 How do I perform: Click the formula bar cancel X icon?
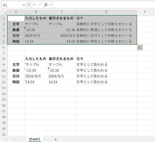point(34,5)
